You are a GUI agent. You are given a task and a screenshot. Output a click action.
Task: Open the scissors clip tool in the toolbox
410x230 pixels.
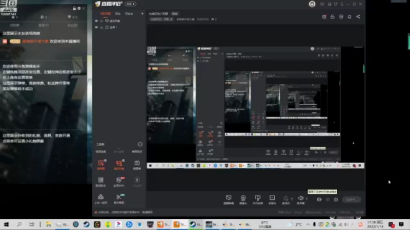point(119,199)
